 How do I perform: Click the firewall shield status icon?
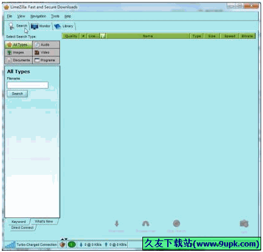point(62,245)
